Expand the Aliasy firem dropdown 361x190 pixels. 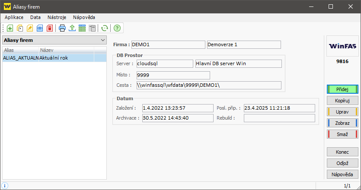point(102,40)
